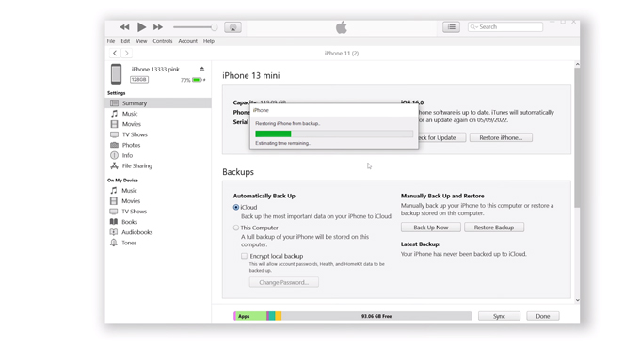This screenshot has height=362, width=640.
Task: Click the Restore Backup button
Action: click(x=494, y=228)
